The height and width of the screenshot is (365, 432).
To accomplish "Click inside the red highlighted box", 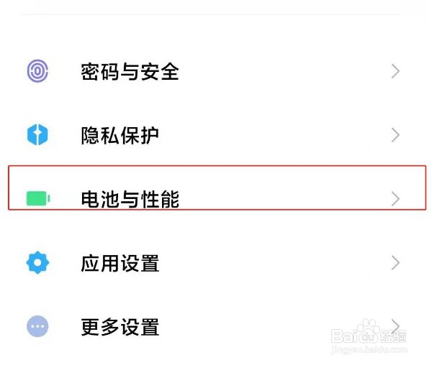I will click(274, 187).
